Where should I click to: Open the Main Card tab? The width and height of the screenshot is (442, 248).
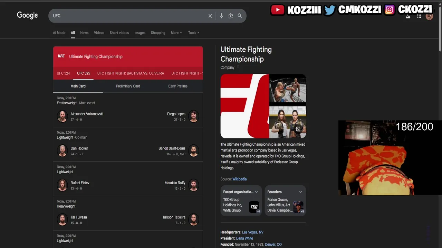coord(78,86)
